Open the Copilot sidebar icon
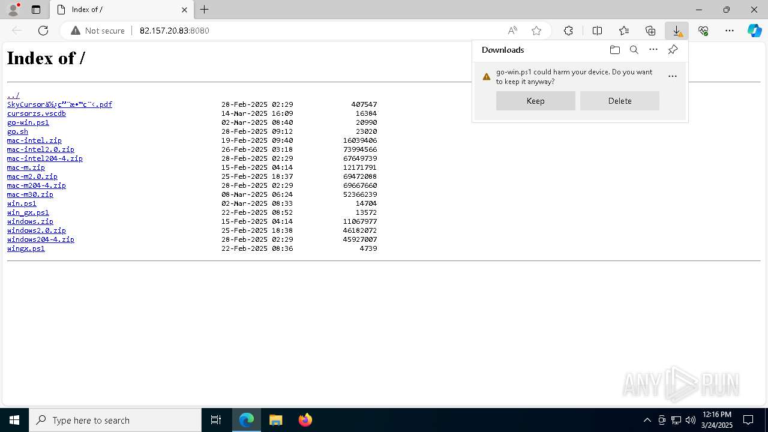The height and width of the screenshot is (432, 768). [x=754, y=31]
